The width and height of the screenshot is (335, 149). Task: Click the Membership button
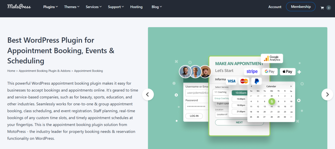point(301,7)
